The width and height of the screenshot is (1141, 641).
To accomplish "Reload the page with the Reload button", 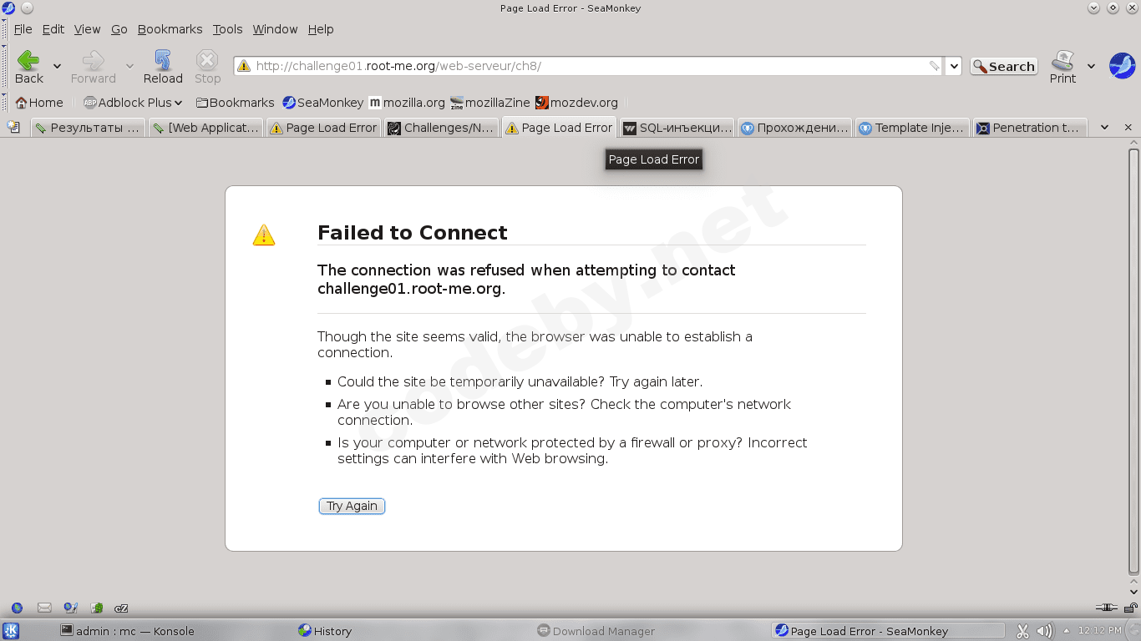I will click(163, 66).
